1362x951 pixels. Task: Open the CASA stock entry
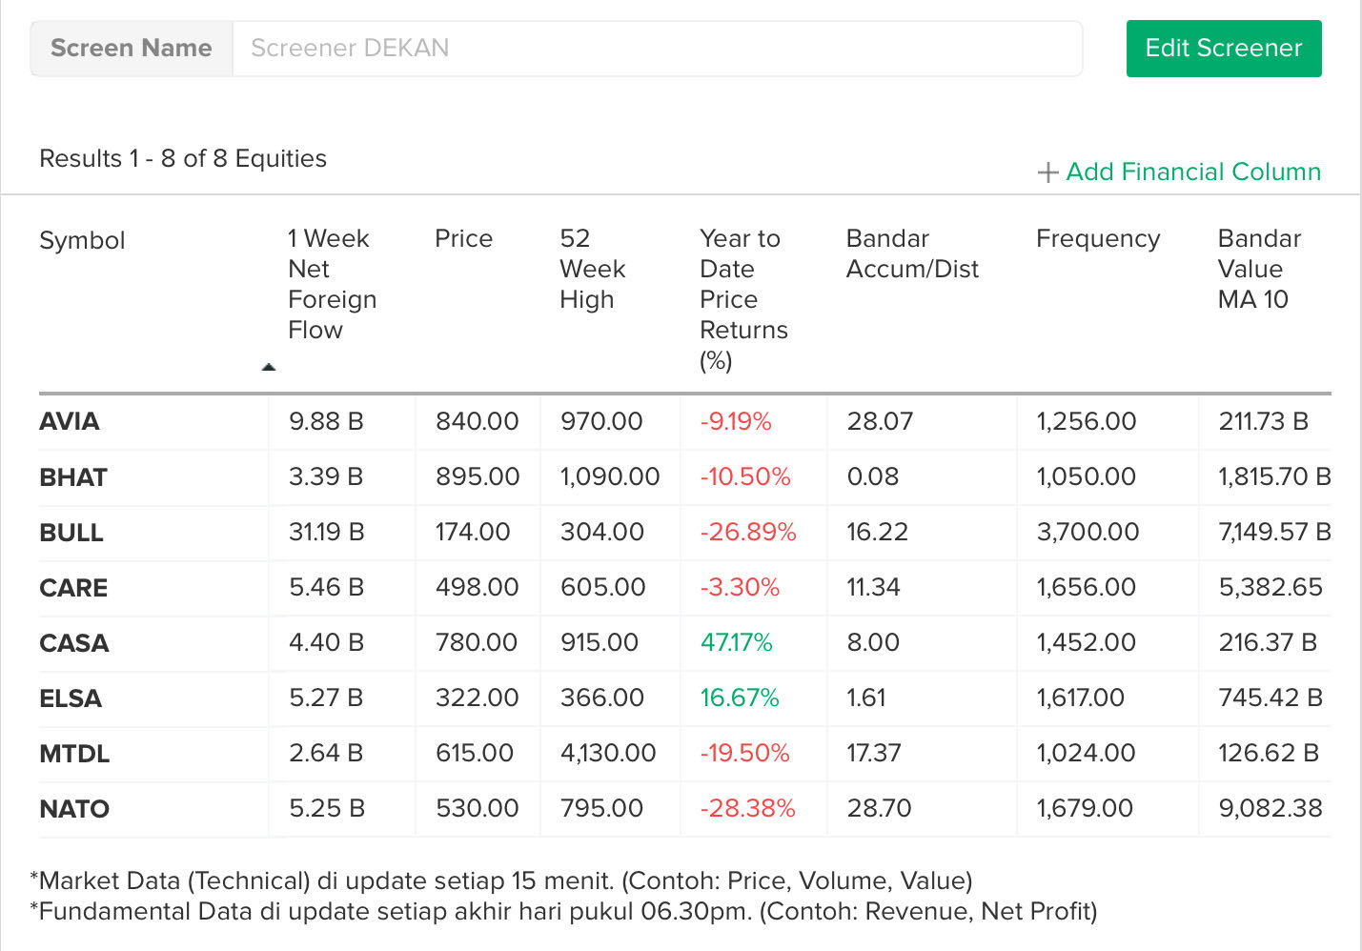pos(74,643)
